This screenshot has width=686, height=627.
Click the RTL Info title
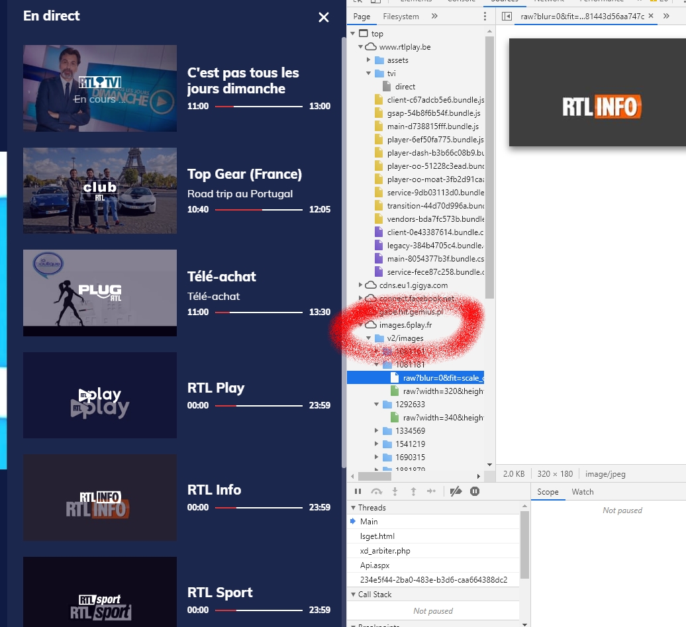(x=214, y=489)
